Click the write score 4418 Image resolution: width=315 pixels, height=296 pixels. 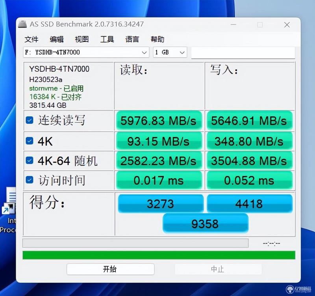click(249, 203)
